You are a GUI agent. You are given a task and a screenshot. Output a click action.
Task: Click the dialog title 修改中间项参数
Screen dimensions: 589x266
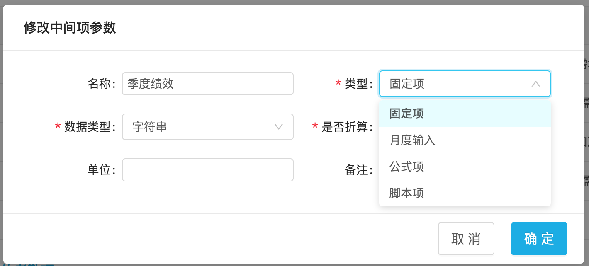(70, 28)
